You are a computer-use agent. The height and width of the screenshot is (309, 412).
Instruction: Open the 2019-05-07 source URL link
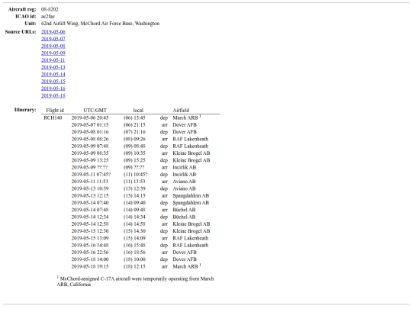pyautogui.click(x=53, y=39)
